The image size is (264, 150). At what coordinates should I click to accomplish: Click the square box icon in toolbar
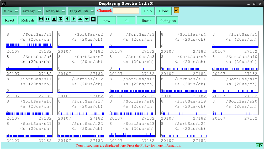pos(93,19)
